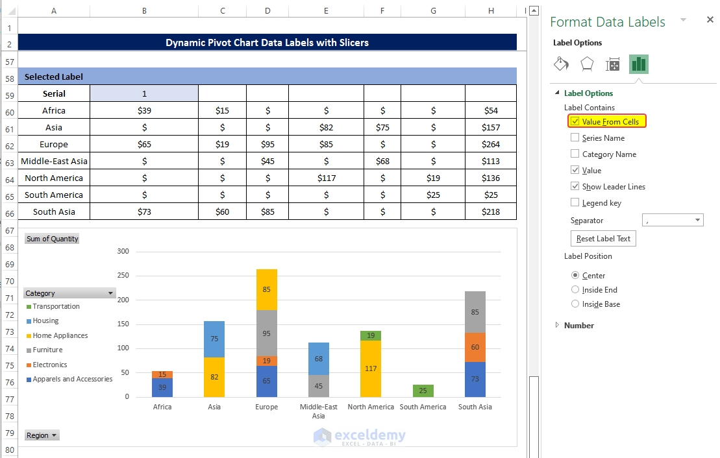The image size is (720, 458).
Task: Open the task pane options arrow
Action: 683,20
